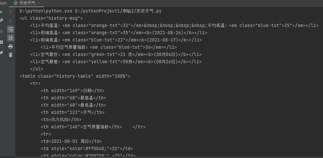Jump down the stack trace arrow
Viewport: 323px width, 158px height.
[11, 21]
